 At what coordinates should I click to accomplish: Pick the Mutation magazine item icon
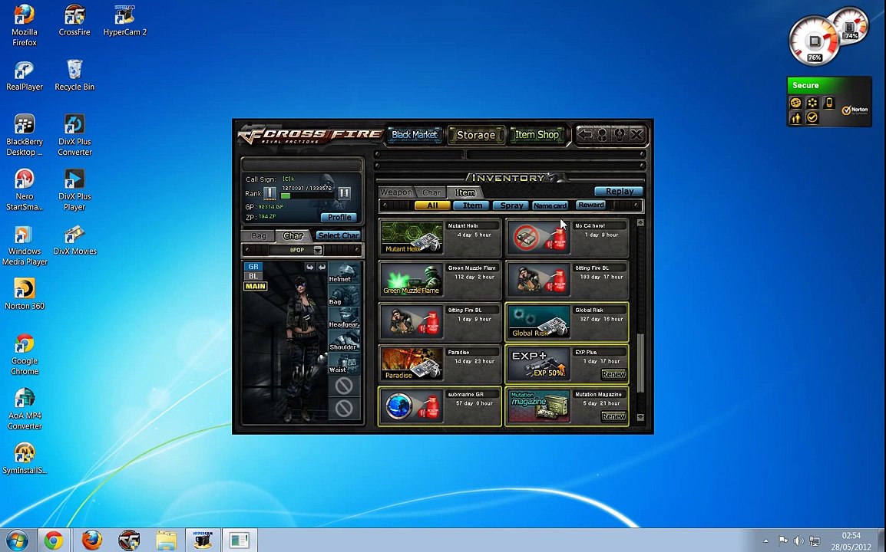click(539, 406)
